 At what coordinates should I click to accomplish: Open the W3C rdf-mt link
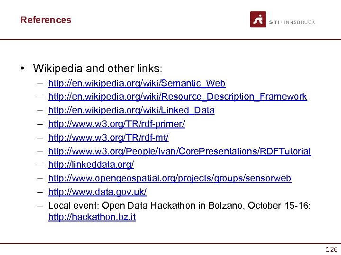(108, 137)
